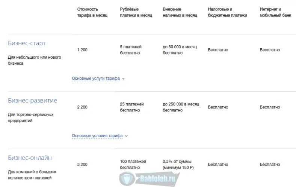The image size is (296, 187).
Task: Click the 1 200 price for Бизнес-старт
Action: coord(82,50)
